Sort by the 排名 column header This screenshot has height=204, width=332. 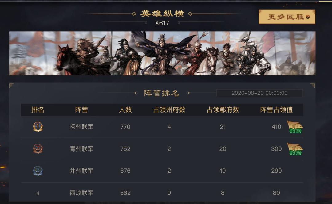point(38,110)
